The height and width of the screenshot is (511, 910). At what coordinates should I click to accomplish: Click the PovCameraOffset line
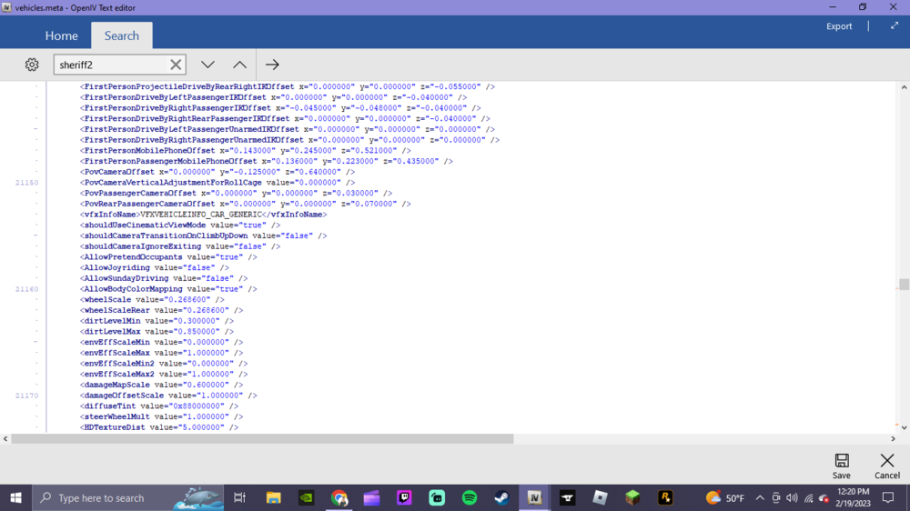pyautogui.click(x=217, y=172)
